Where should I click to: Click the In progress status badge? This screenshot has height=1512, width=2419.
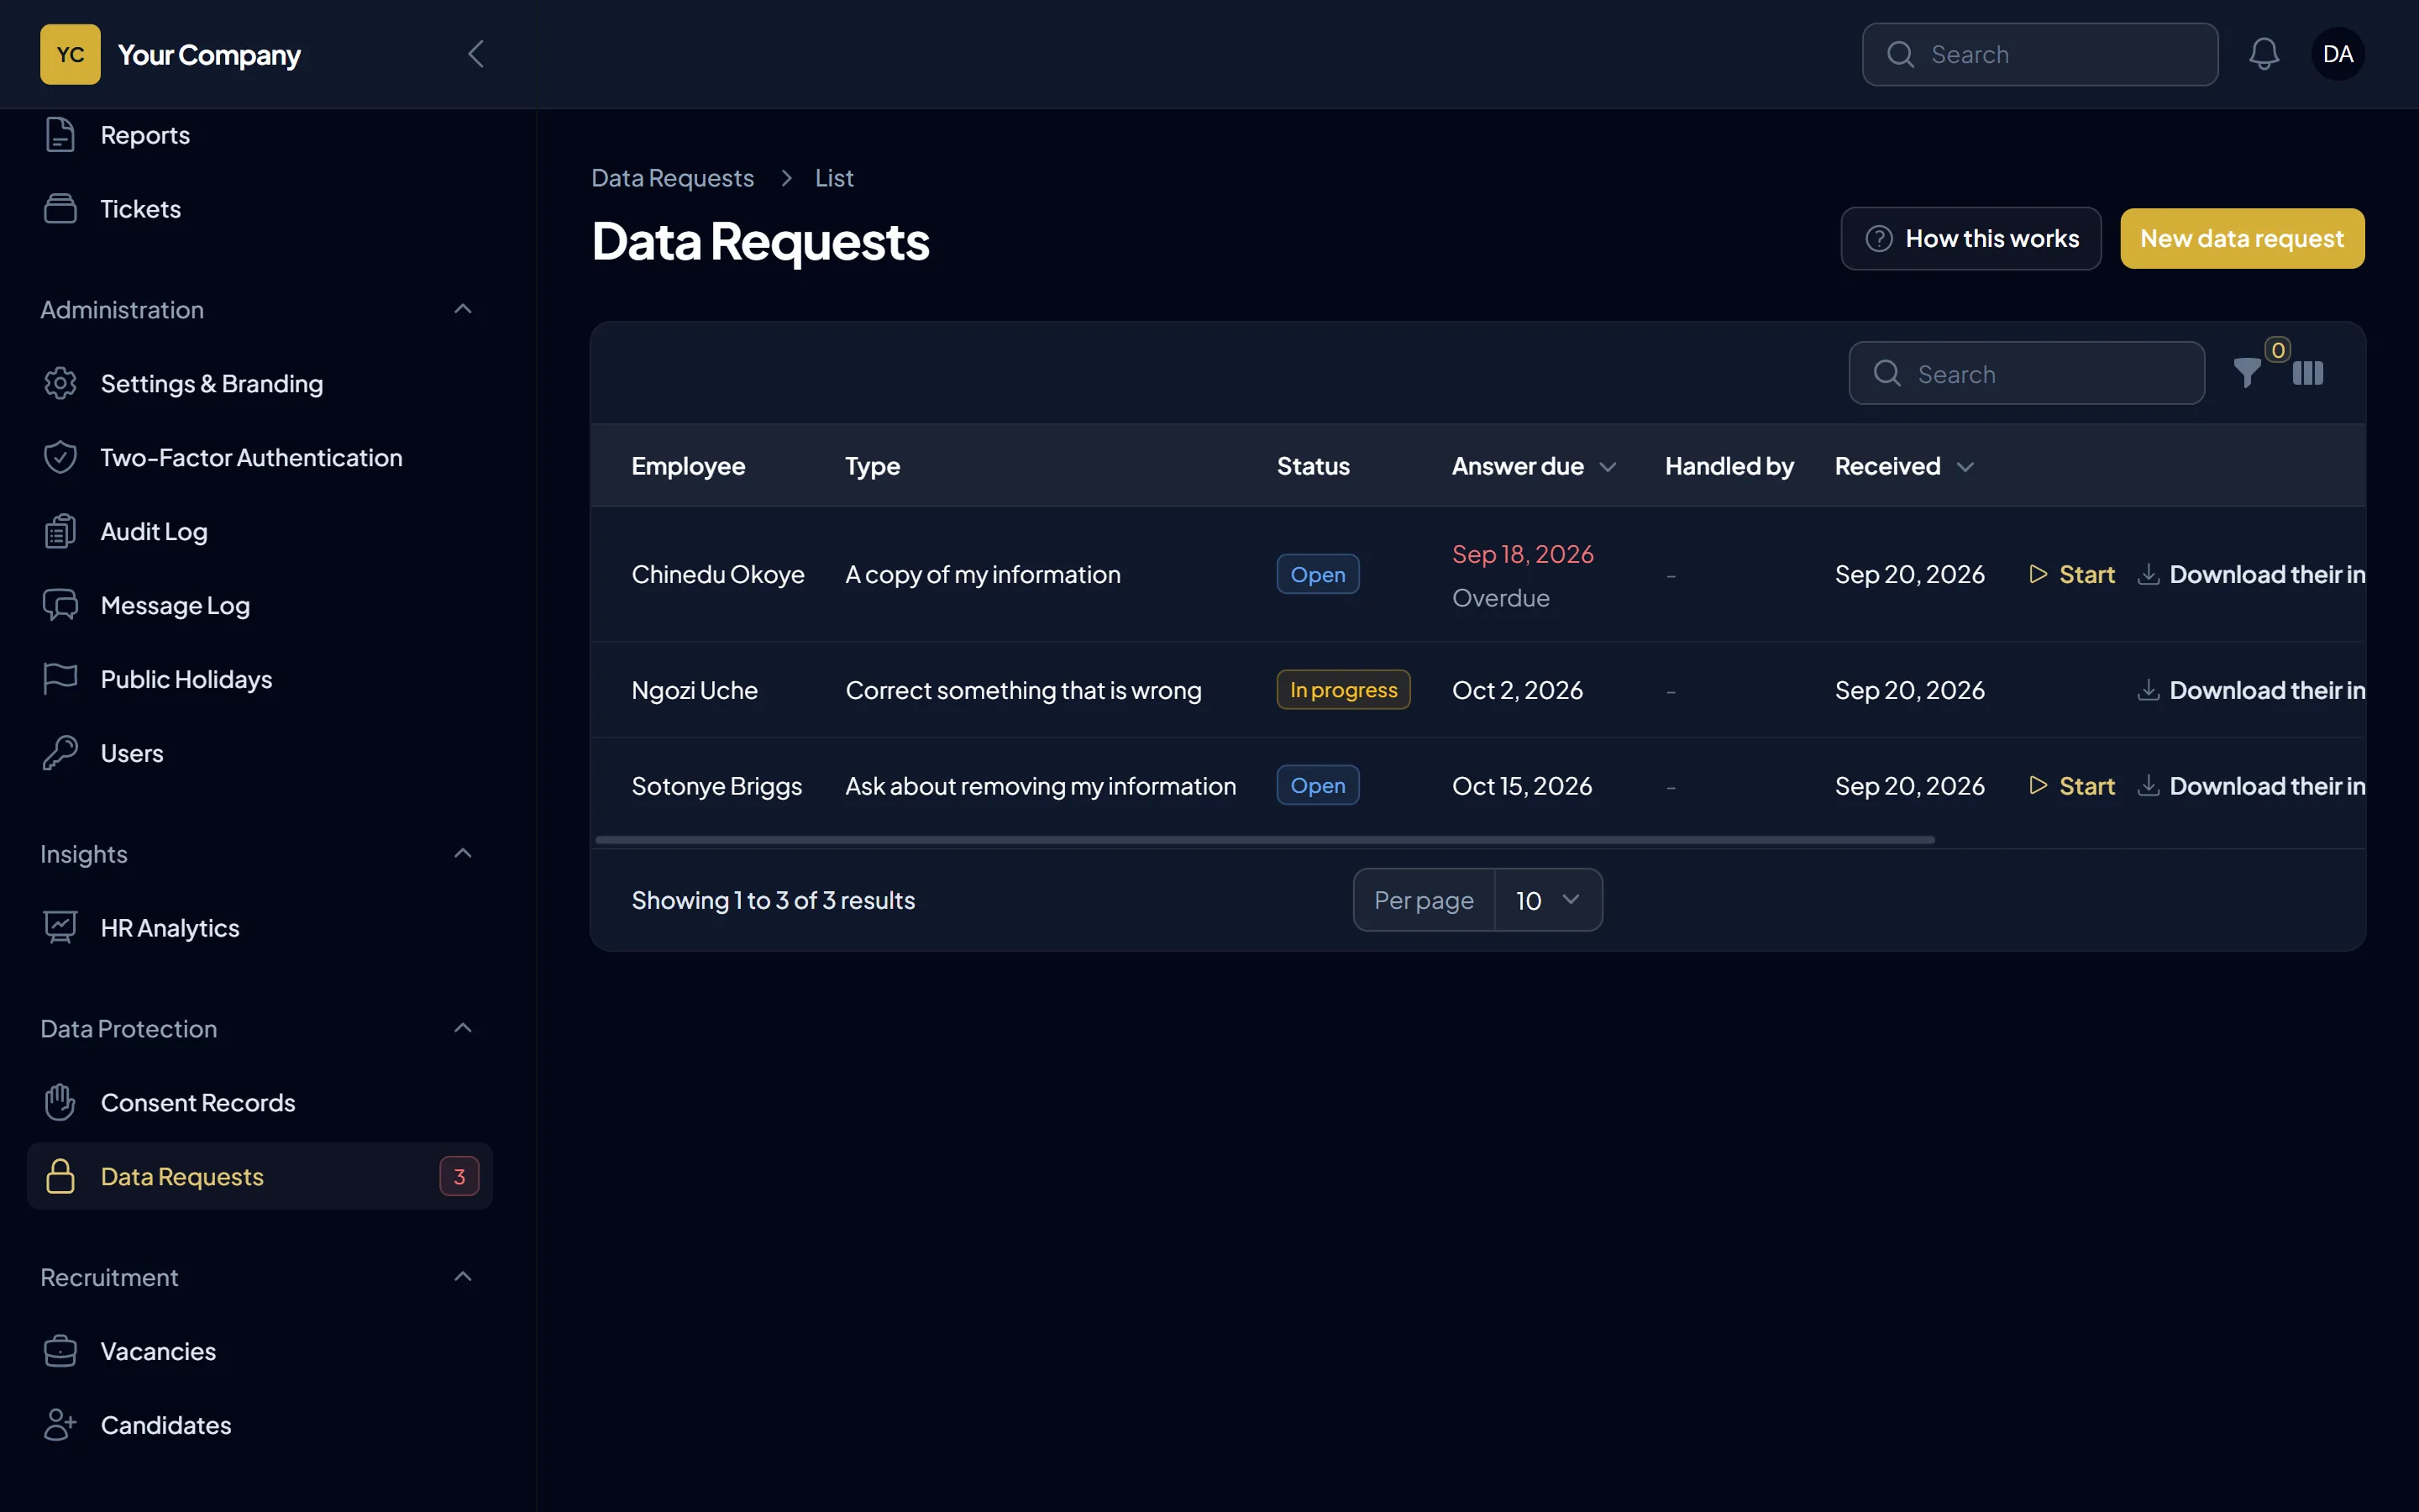coord(1342,690)
